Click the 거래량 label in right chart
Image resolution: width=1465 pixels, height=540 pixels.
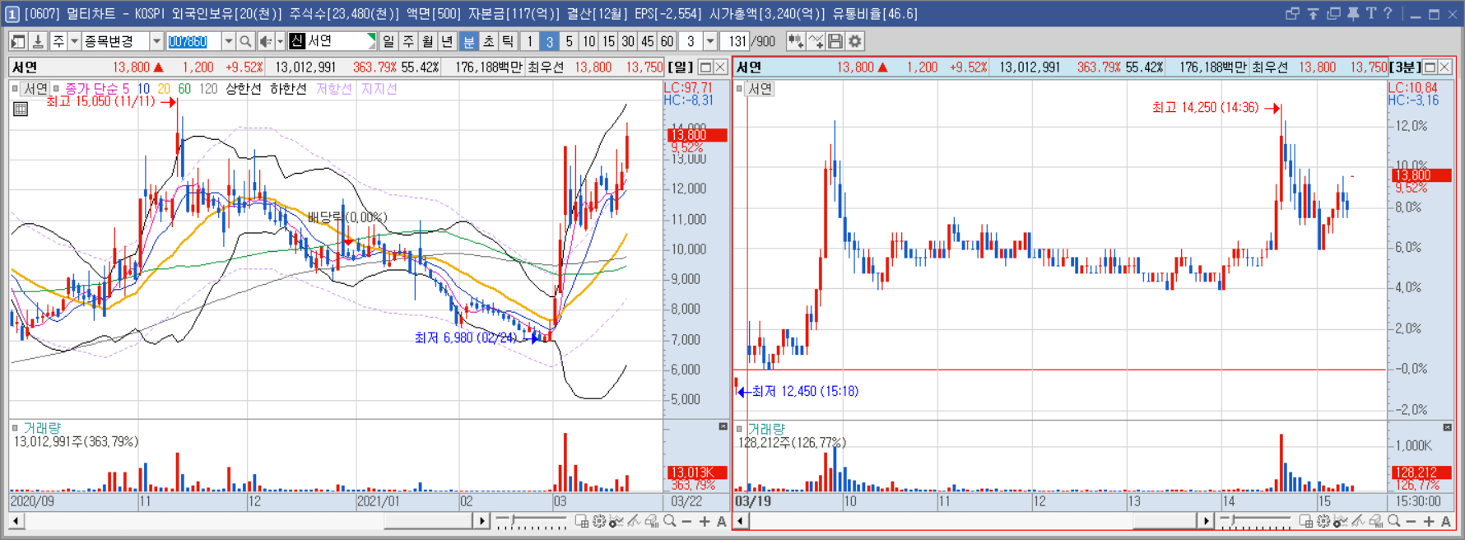(x=766, y=429)
